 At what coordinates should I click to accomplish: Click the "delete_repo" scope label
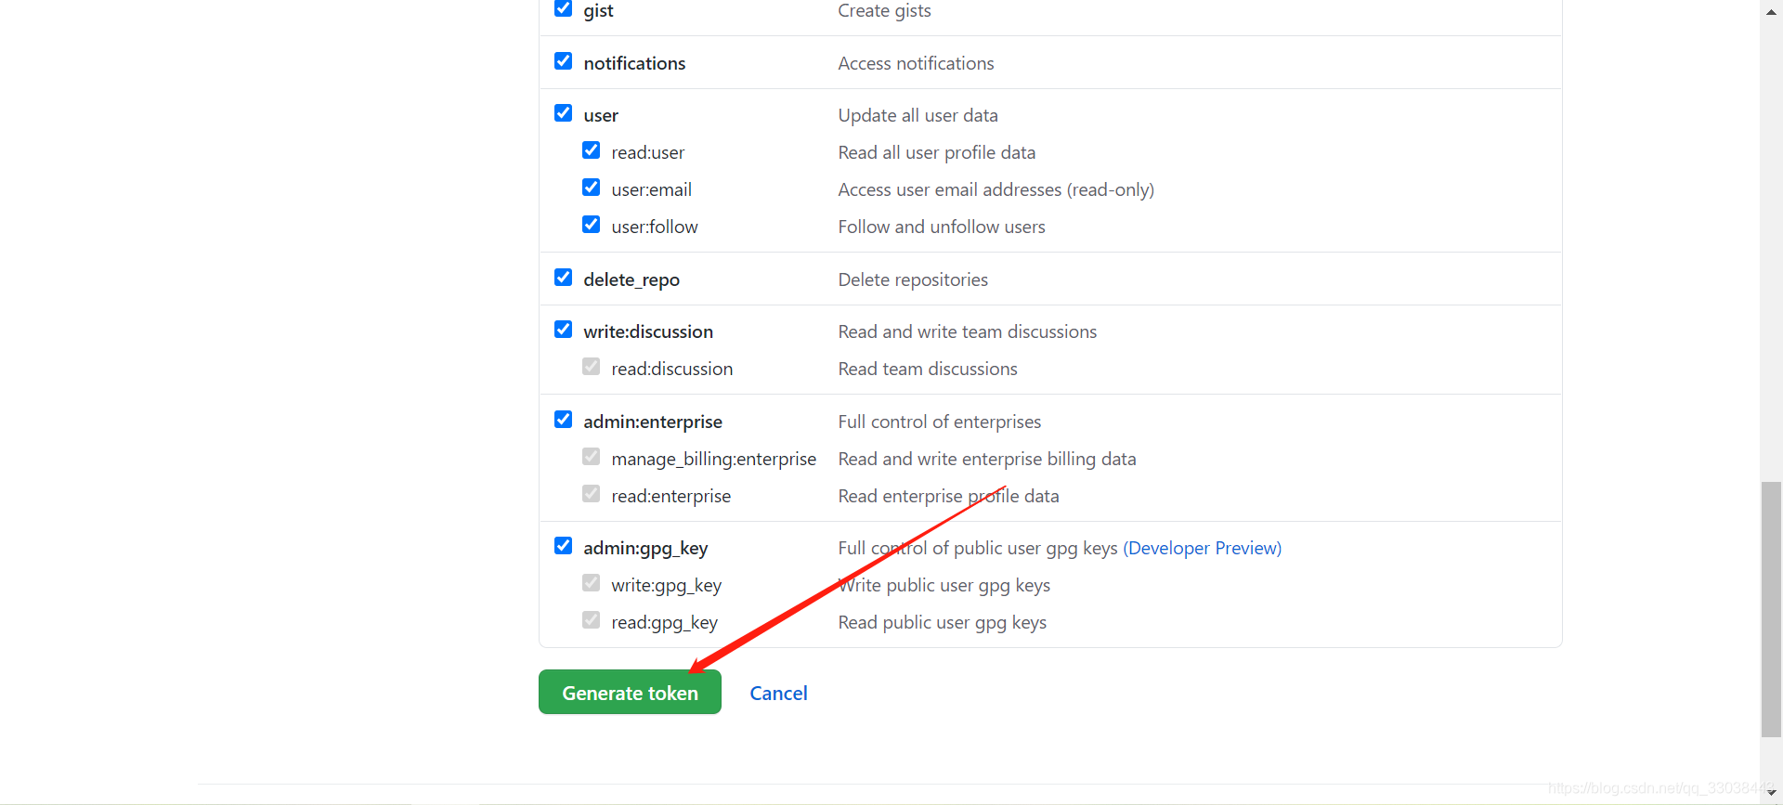(631, 279)
